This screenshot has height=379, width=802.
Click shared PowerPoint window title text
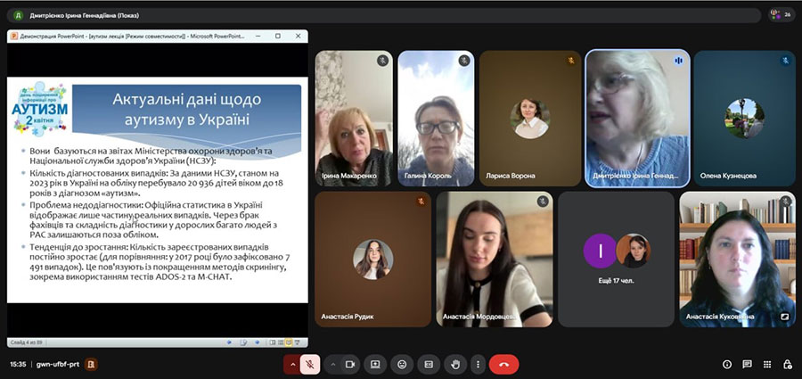(x=132, y=37)
